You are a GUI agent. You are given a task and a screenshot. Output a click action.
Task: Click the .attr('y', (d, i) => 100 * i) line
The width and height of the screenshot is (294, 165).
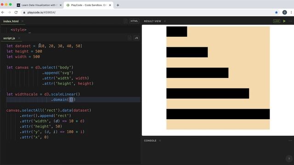(x=52, y=132)
